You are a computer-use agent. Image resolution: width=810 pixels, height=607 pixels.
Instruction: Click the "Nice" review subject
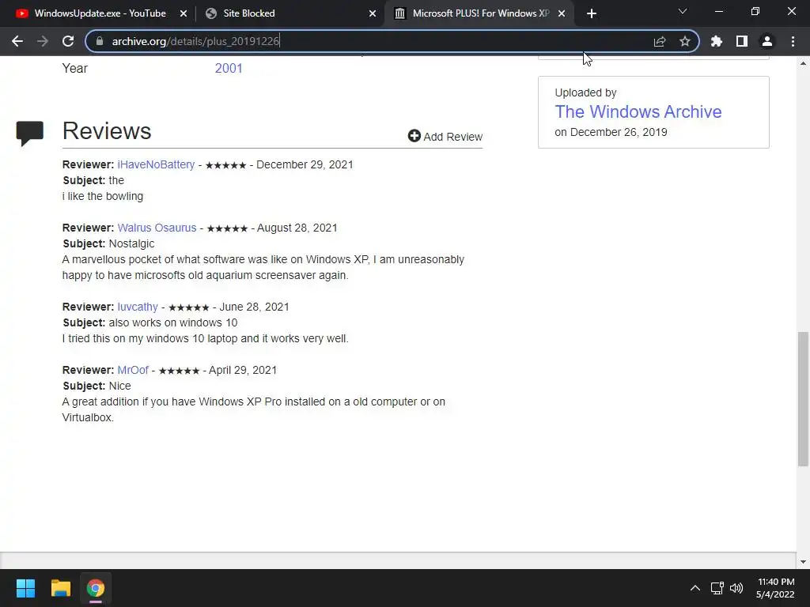[x=119, y=386]
